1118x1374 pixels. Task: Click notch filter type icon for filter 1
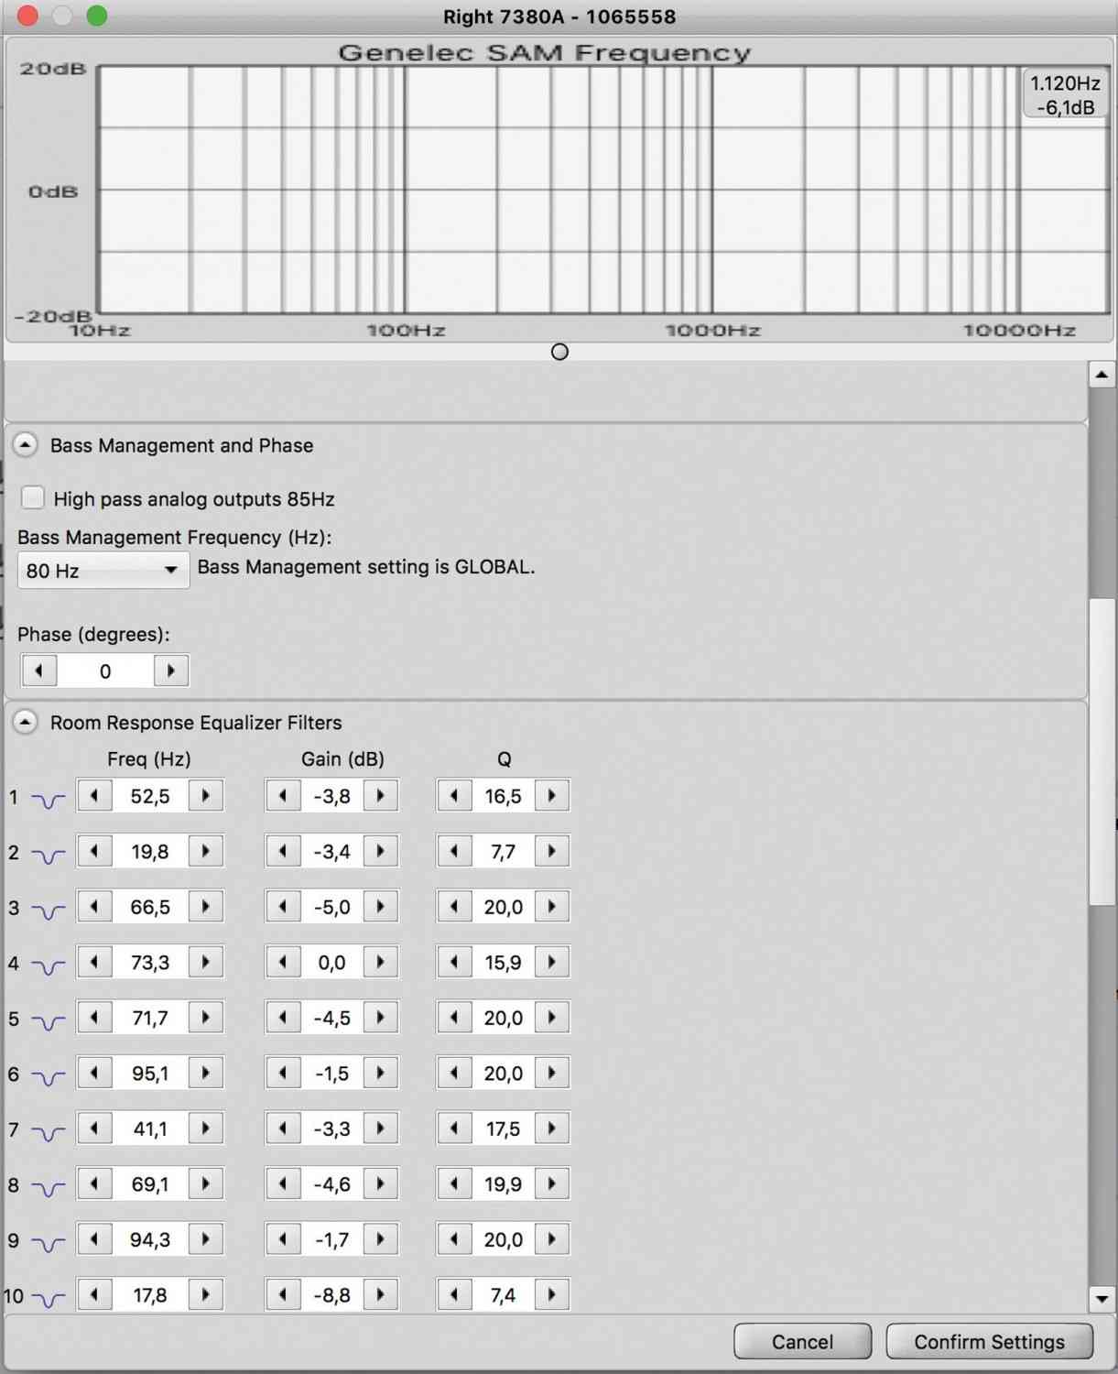click(x=48, y=800)
